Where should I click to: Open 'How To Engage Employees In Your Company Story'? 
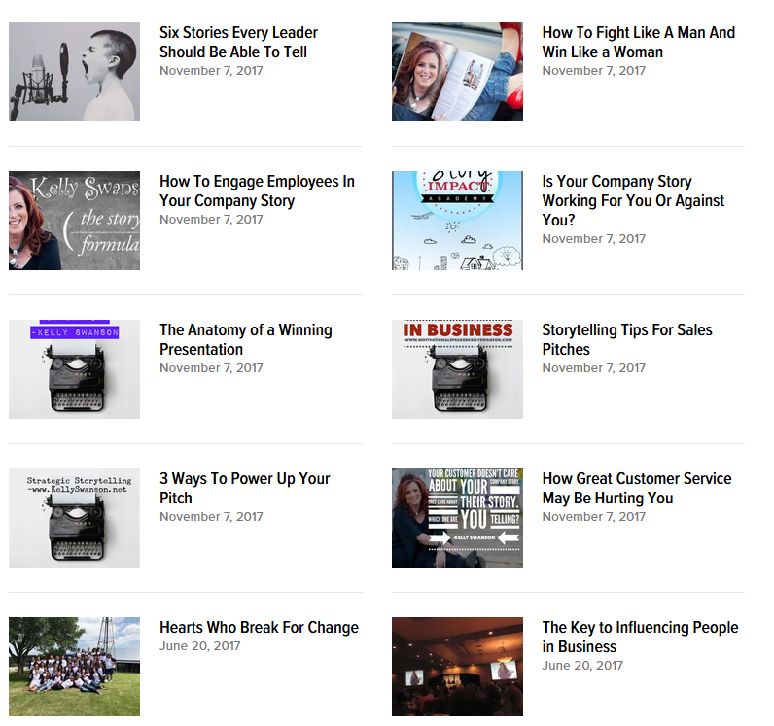coord(257,191)
